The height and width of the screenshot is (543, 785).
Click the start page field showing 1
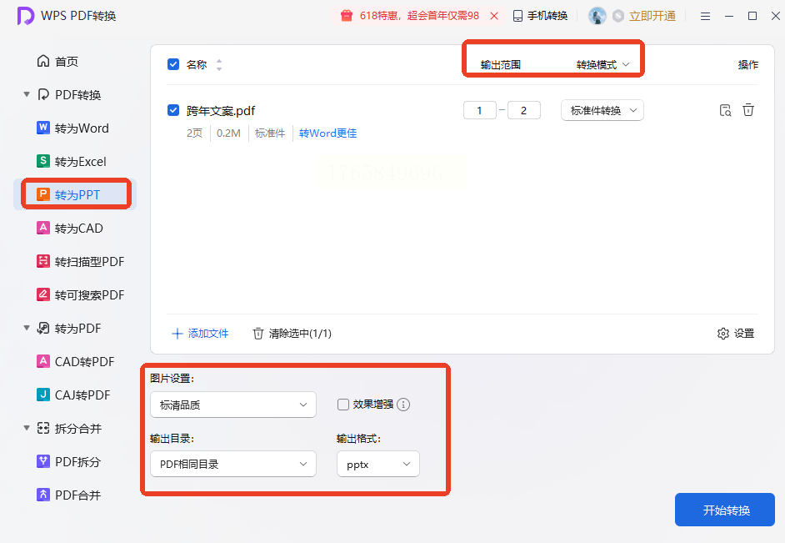[480, 110]
